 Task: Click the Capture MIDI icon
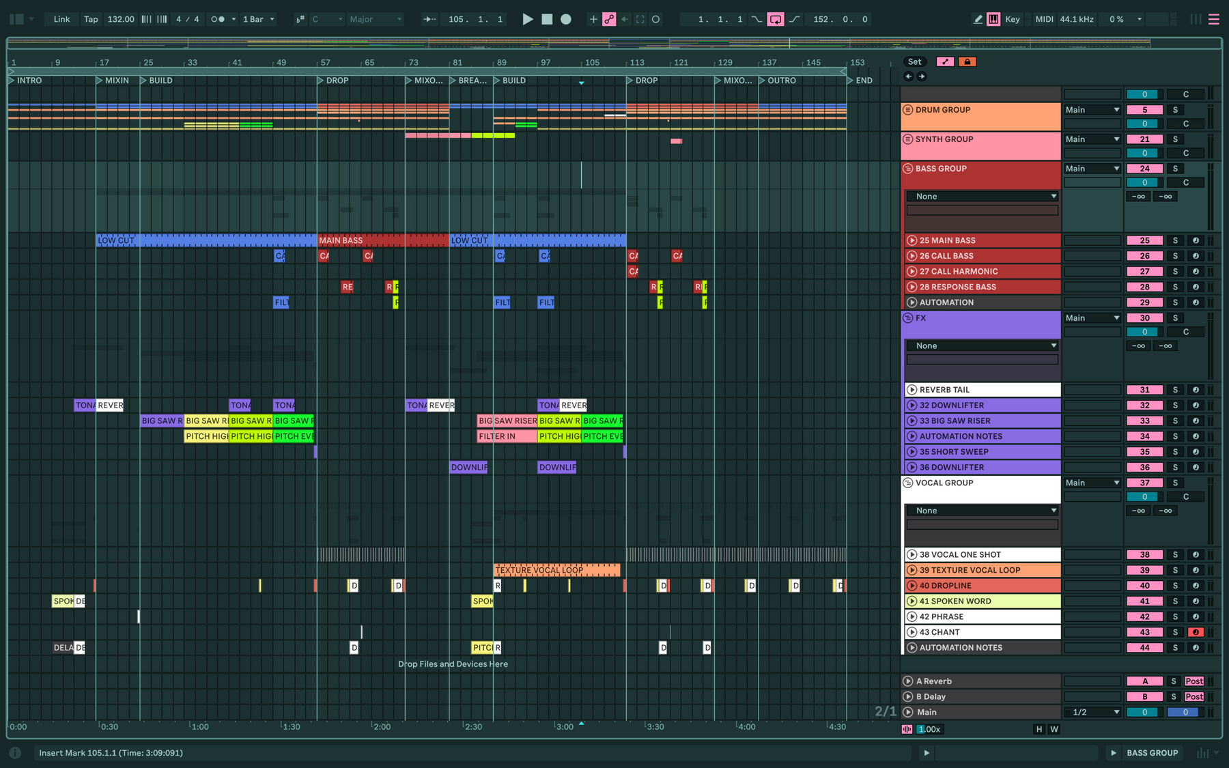640,19
